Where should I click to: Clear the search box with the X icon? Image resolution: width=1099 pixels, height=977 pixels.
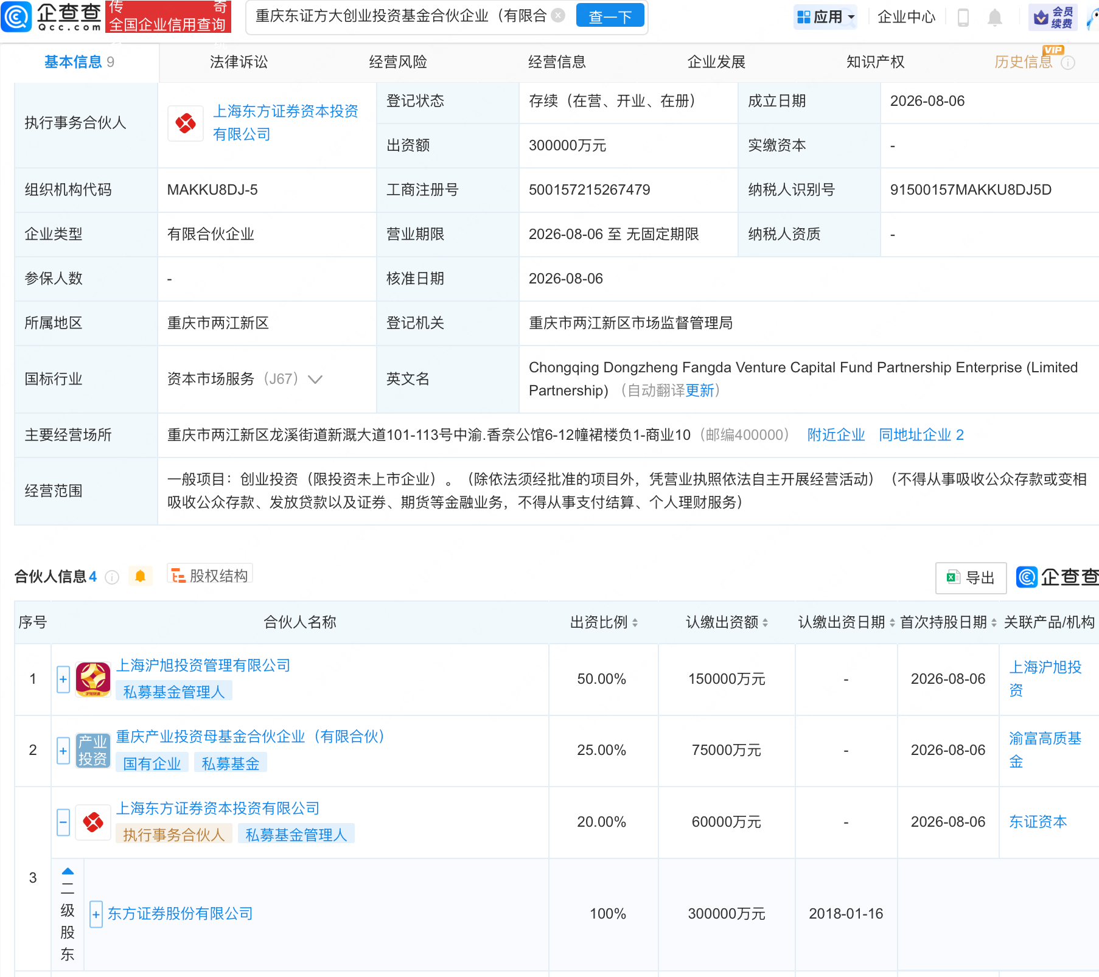tap(558, 15)
